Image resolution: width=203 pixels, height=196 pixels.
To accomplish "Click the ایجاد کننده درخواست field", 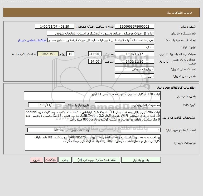I will tap(101, 40).
